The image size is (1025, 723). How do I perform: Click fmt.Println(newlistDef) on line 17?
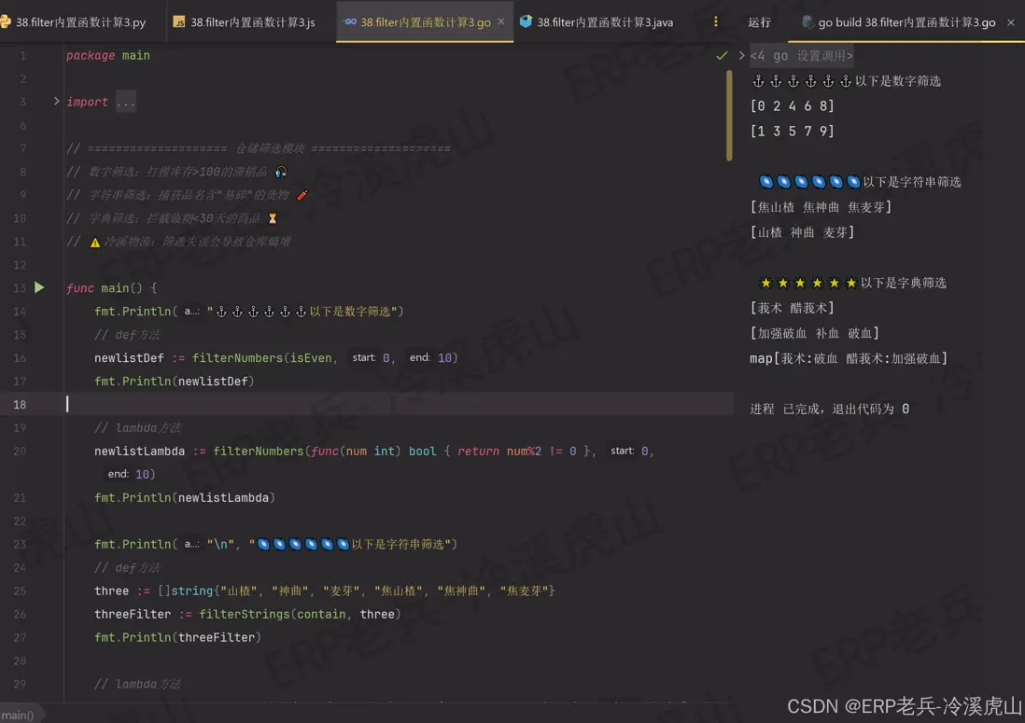pos(174,382)
